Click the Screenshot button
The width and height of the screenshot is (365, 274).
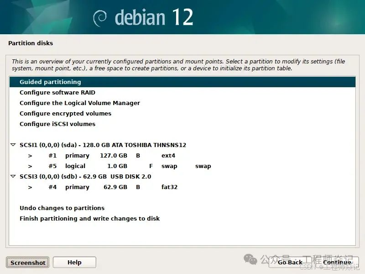[x=28, y=263]
